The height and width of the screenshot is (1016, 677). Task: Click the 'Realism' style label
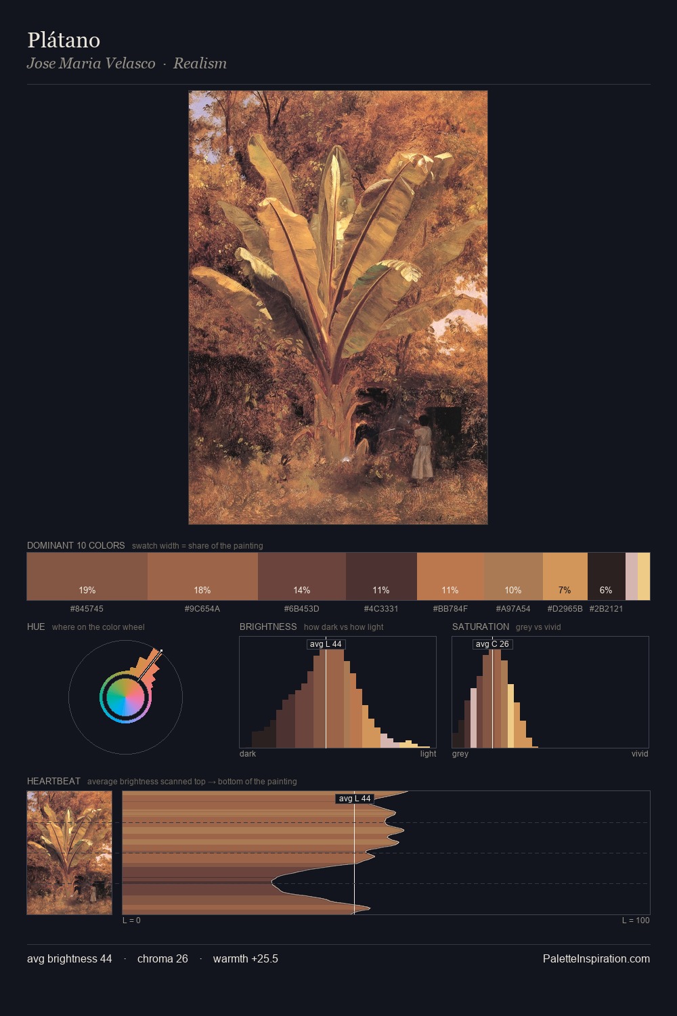[200, 64]
